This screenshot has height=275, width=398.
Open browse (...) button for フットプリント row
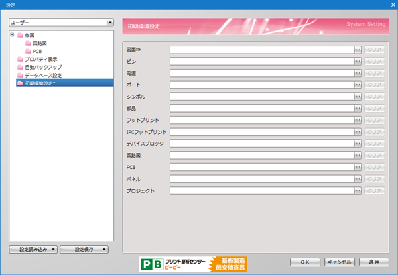tap(357, 120)
